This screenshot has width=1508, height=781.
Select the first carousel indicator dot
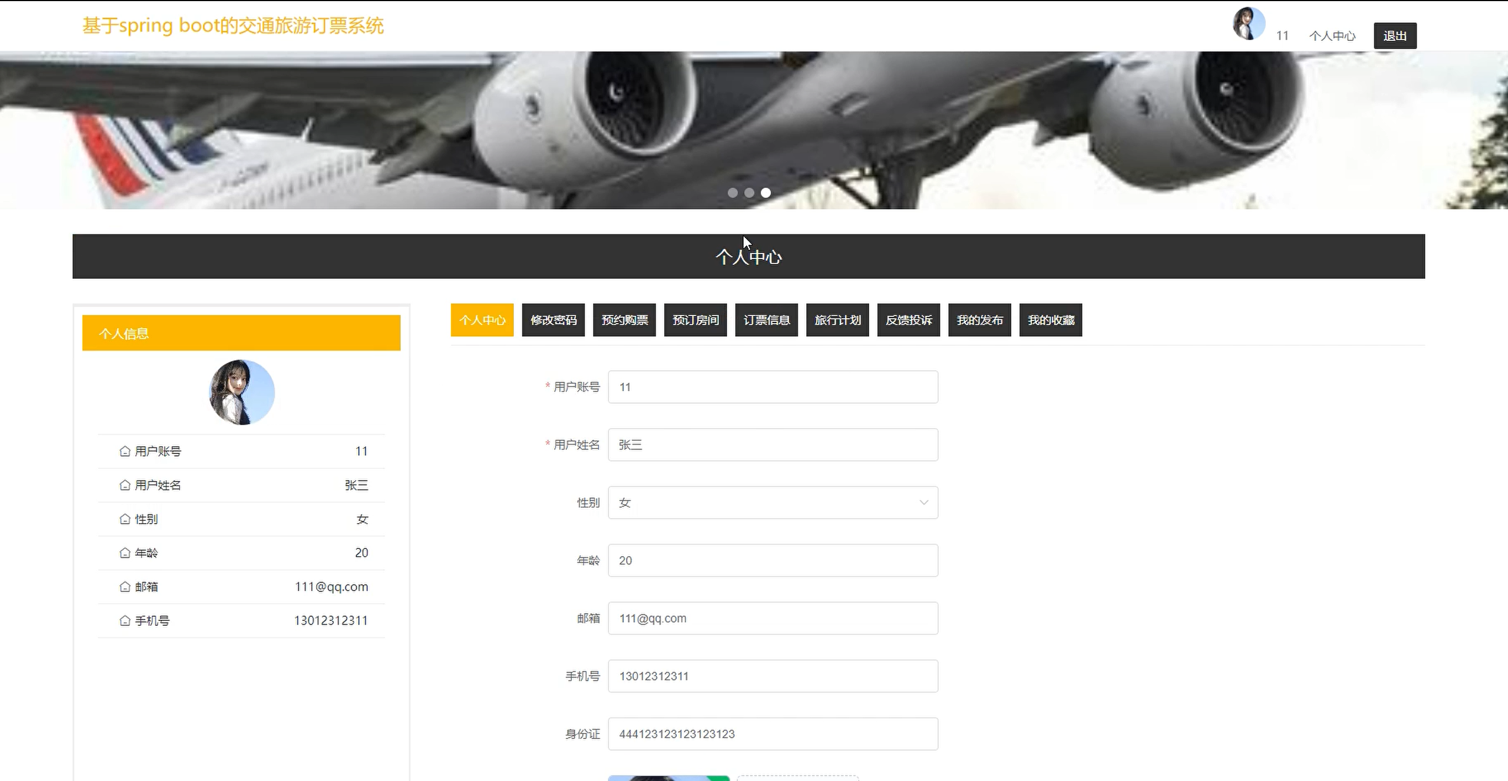coord(732,192)
